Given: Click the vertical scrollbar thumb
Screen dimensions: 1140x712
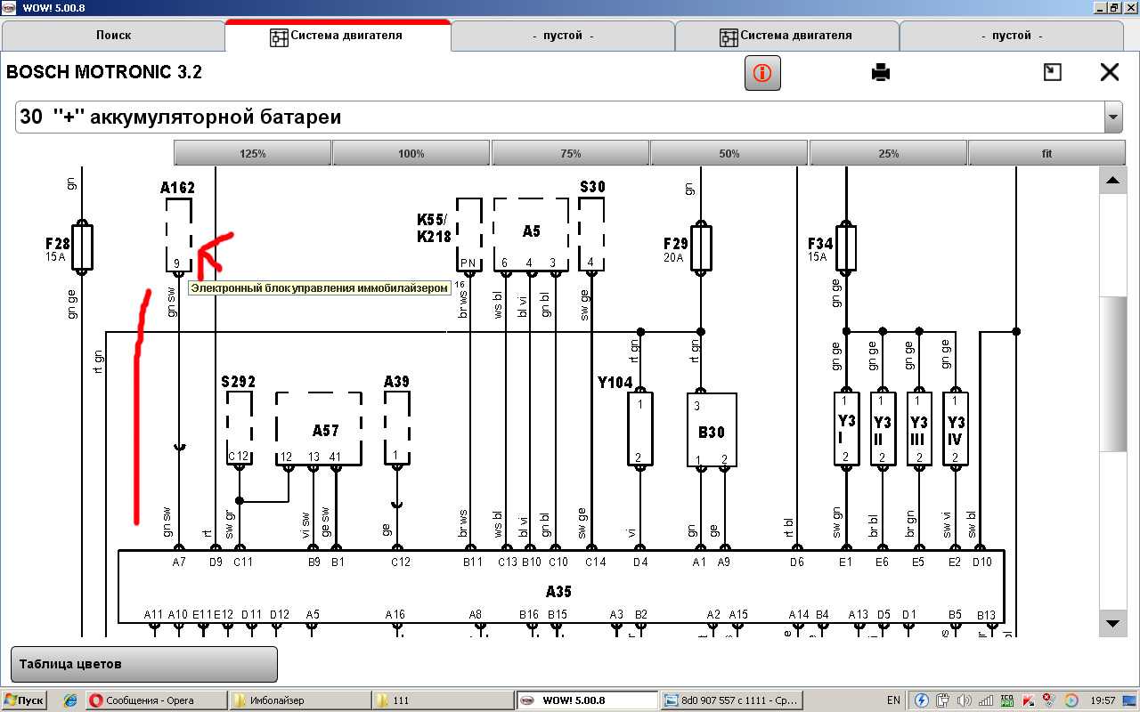Looking at the screenshot, I should pyautogui.click(x=1113, y=374).
